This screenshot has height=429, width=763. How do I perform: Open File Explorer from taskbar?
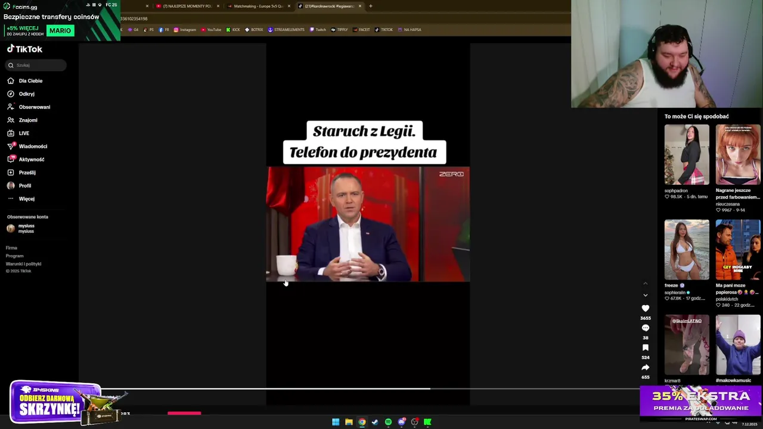coord(349,422)
